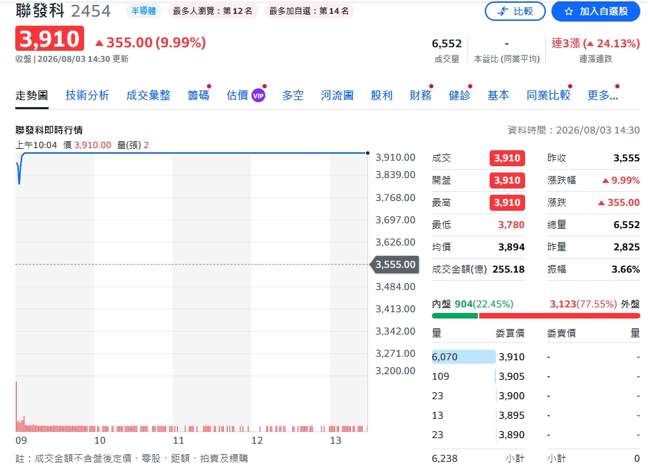The width and height of the screenshot is (648, 475).
Task: Open the 走勢圖 tab
Action: (32, 95)
